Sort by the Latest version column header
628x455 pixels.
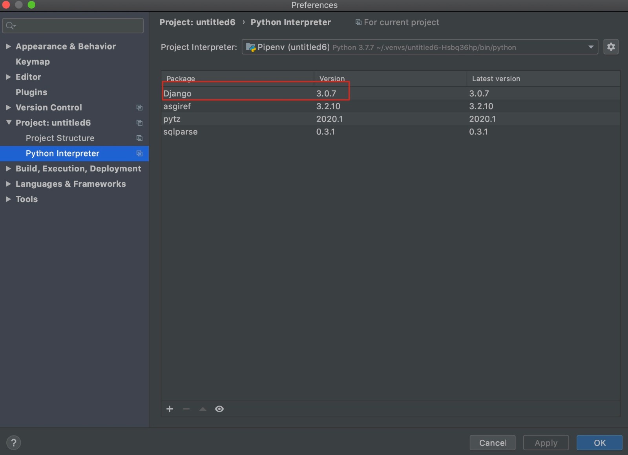point(544,78)
